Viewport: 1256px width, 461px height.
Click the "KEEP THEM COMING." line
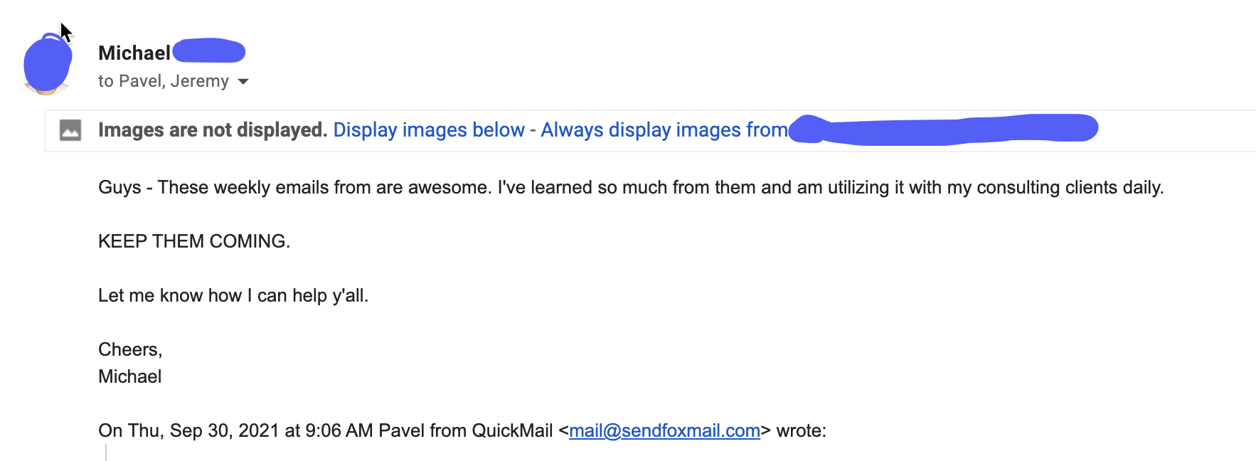coord(194,242)
